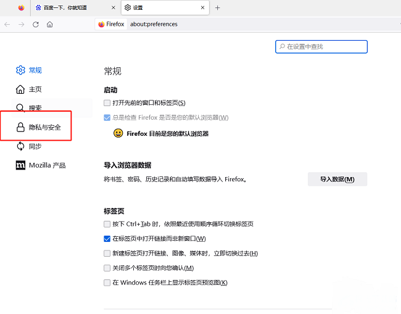Reload the page with the refresh icon
This screenshot has height=314, width=401.
coord(36,24)
